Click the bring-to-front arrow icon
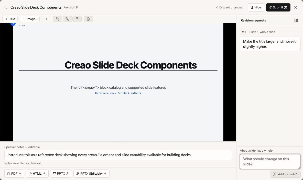This screenshot has width=303, height=180. (77, 19)
